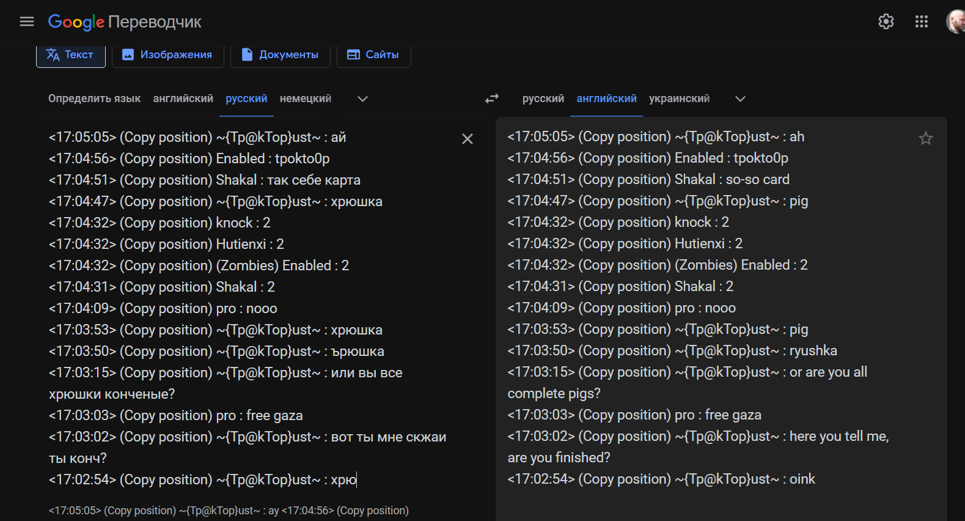Image resolution: width=965 pixels, height=521 pixels.
Task: Expand the source language list
Action: click(362, 99)
